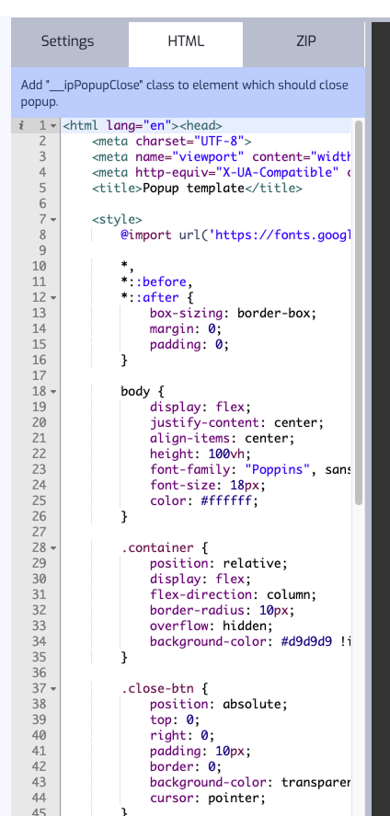This screenshot has width=390, height=816.
Task: Fold the *::after rule at line 12
Action: pyautogui.click(x=53, y=298)
